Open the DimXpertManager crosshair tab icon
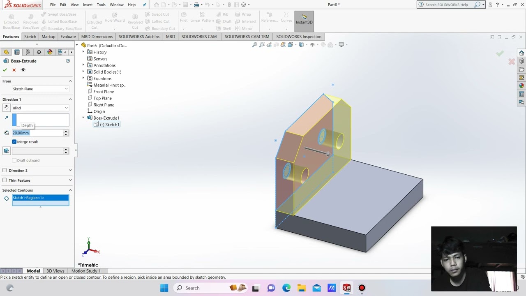This screenshot has height=296, width=526. coord(39,52)
